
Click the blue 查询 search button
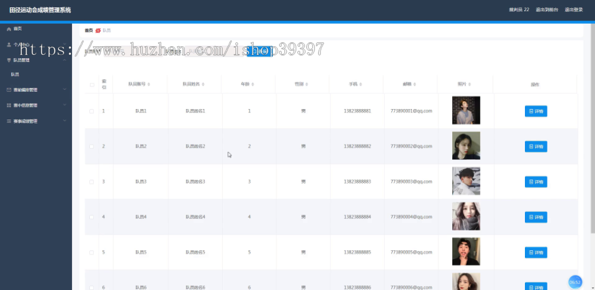pos(259,51)
